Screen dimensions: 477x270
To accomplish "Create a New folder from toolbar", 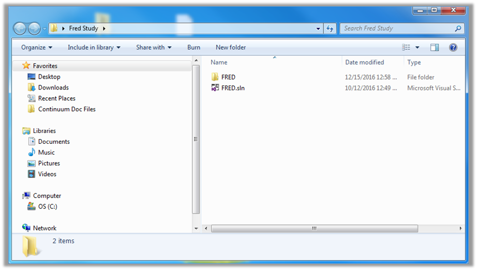I will point(231,48).
